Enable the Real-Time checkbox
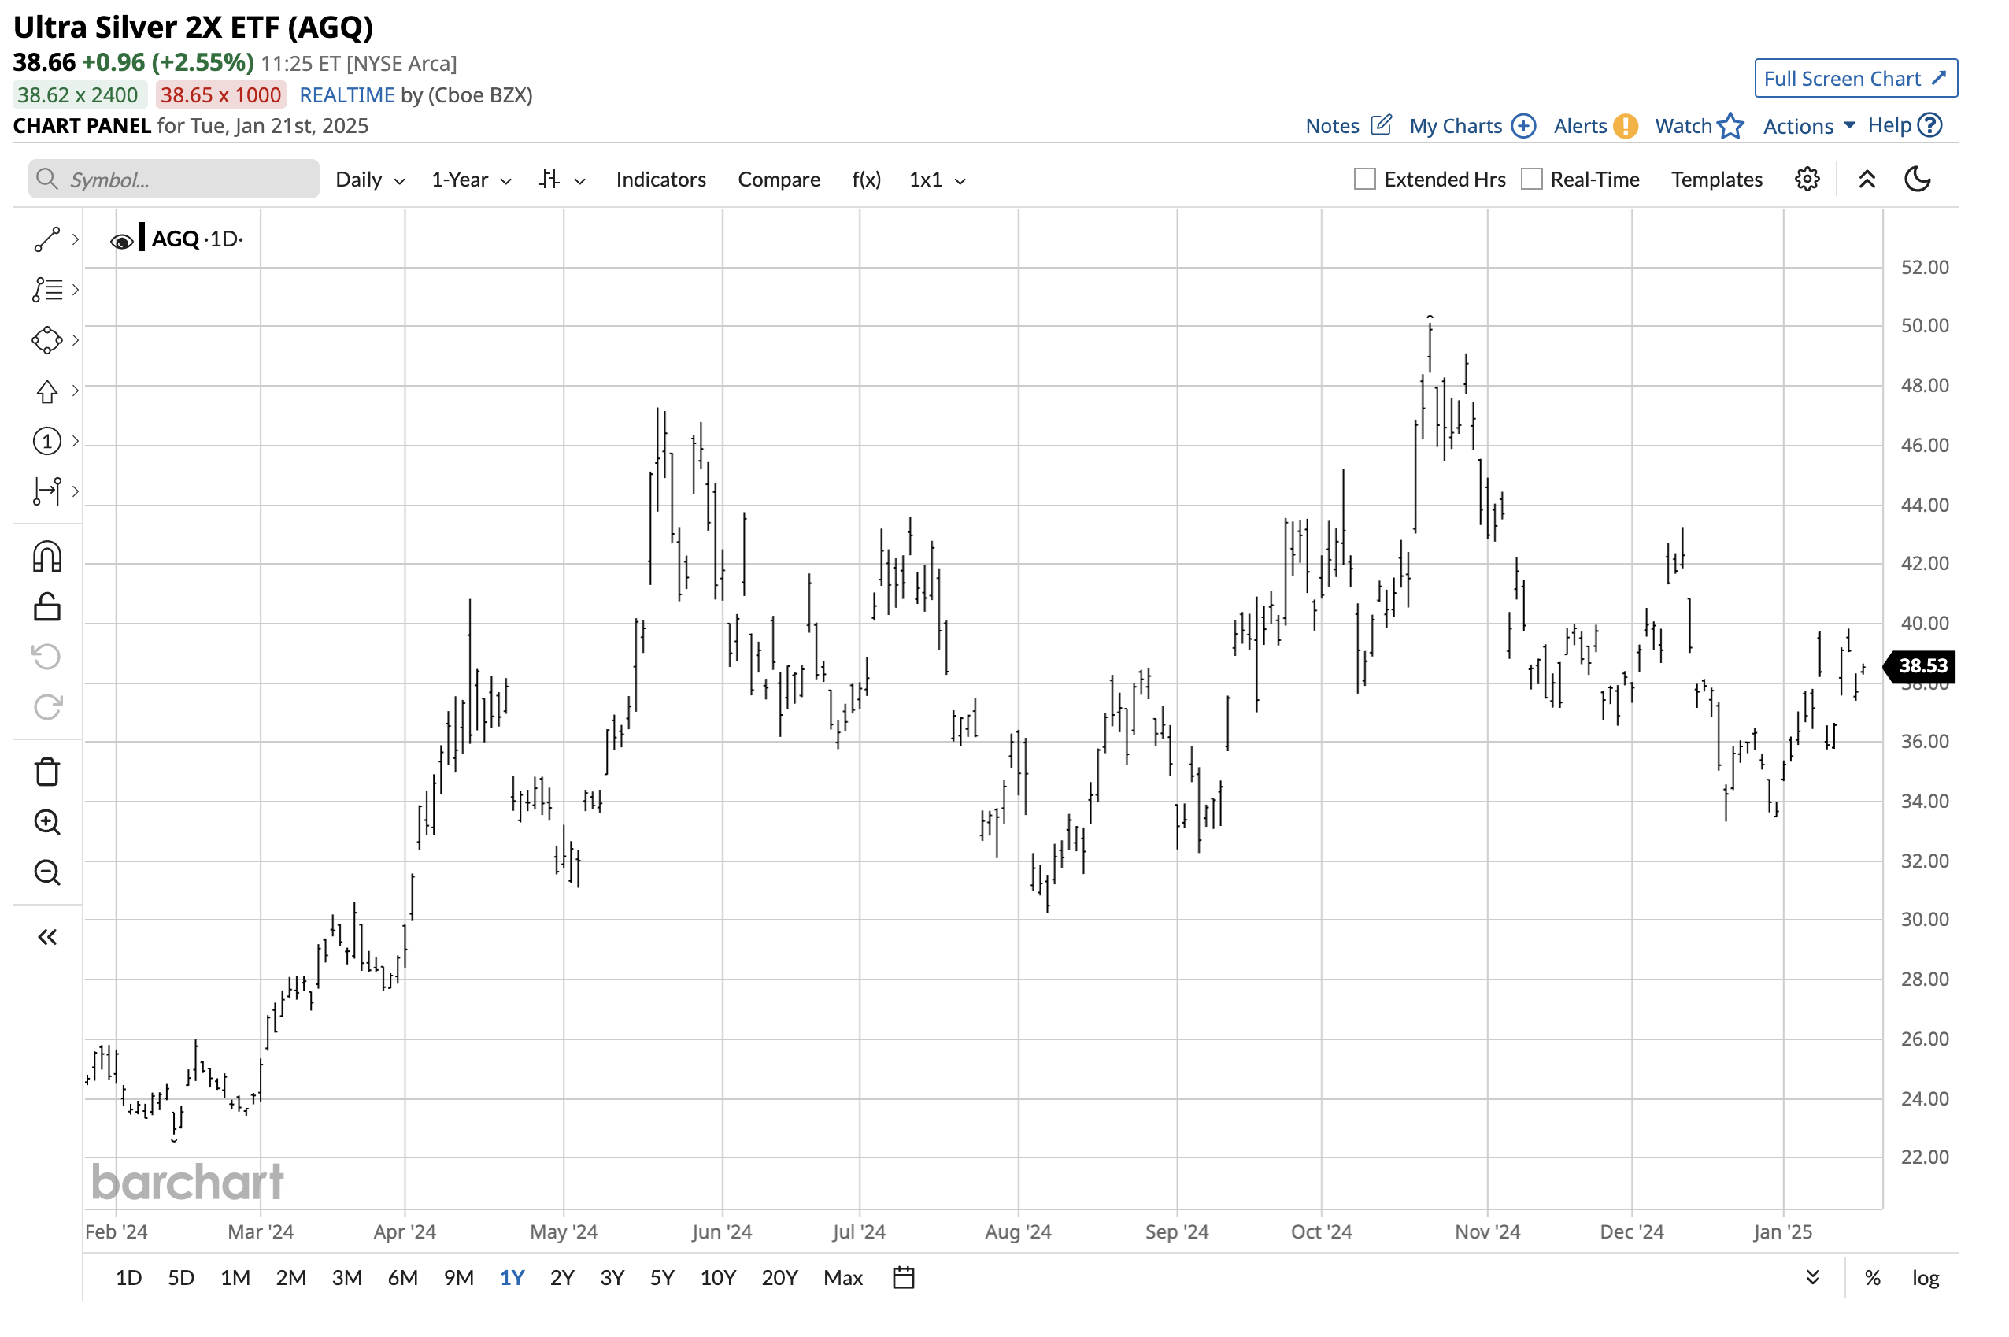Viewport: 2009px width, 1337px height. pyautogui.click(x=1532, y=179)
